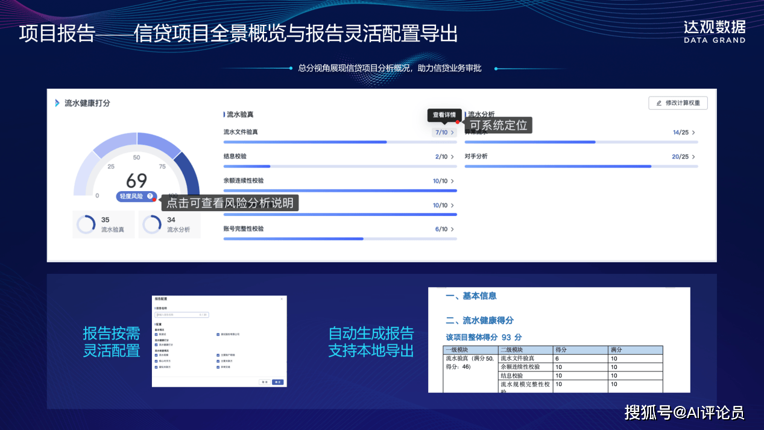Viewport: 764px width, 430px height.
Task: Switch to the 流水验真 section header
Action: point(241,114)
